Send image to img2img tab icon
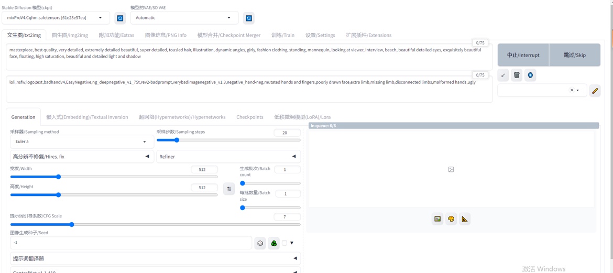 tap(437, 219)
